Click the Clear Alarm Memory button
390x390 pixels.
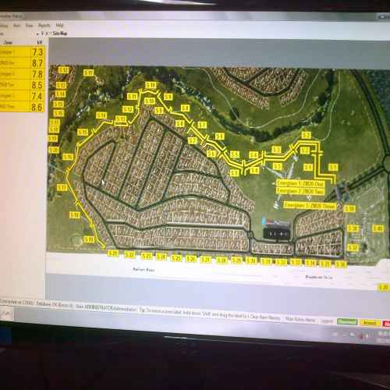265,317
